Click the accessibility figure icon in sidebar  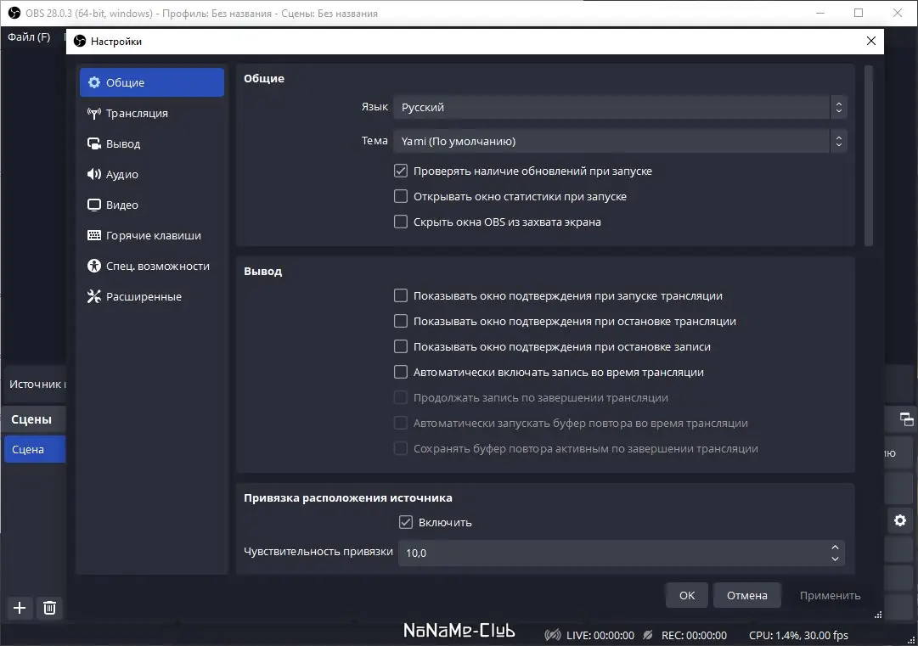point(93,266)
